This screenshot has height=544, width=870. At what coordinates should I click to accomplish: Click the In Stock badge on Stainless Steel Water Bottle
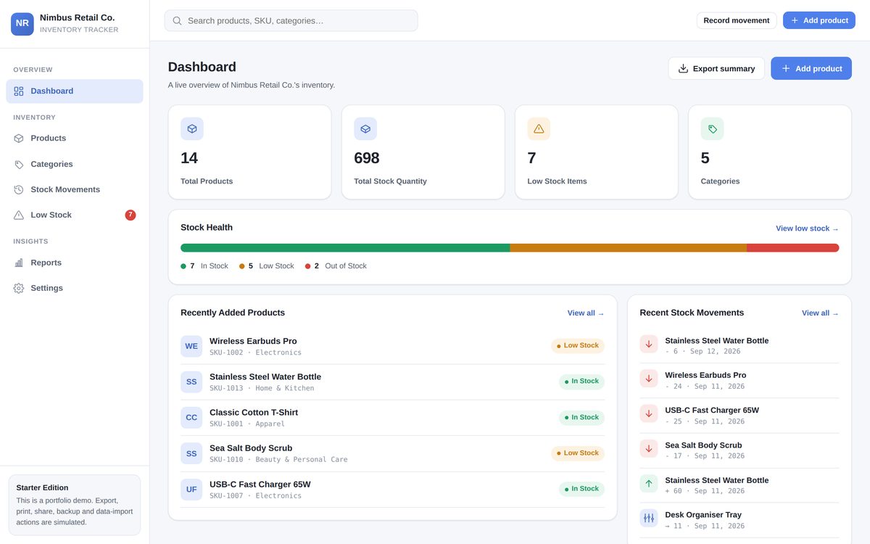tap(581, 382)
